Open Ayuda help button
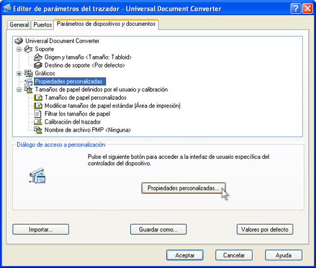Viewport: 316px width, 268px height. pos(284,255)
